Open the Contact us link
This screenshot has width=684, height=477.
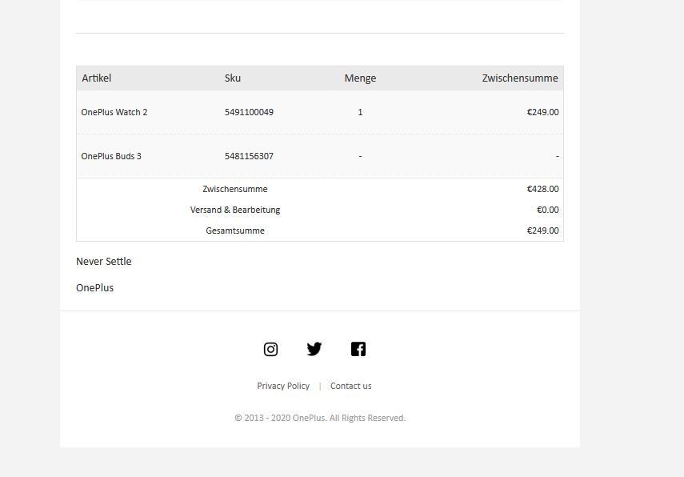pos(350,386)
